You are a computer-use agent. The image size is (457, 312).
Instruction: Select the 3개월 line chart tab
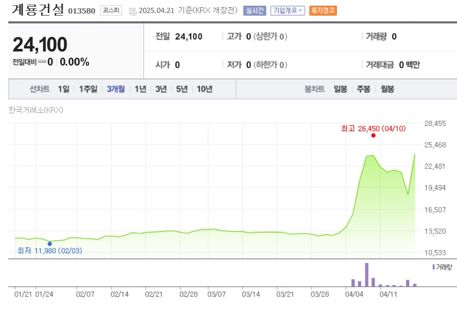click(x=116, y=89)
